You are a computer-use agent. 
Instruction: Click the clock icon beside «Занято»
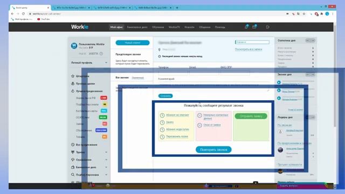[x=162, y=122]
